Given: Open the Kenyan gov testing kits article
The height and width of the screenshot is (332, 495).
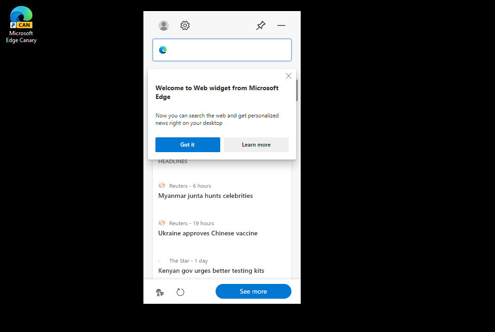Looking at the screenshot, I should (211, 271).
